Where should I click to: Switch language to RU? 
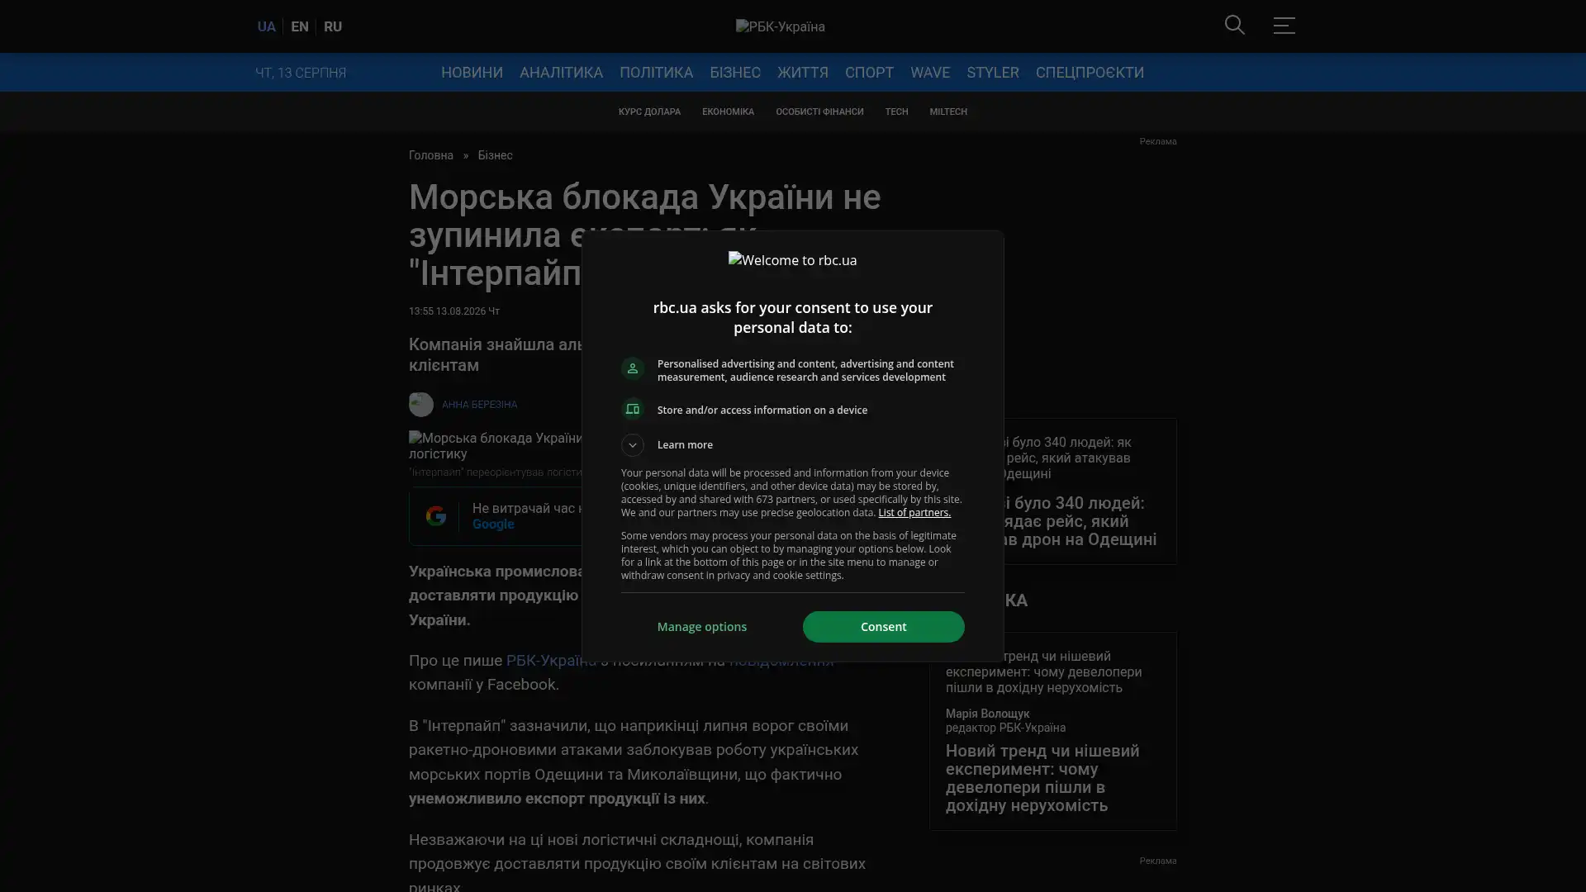click(x=333, y=26)
